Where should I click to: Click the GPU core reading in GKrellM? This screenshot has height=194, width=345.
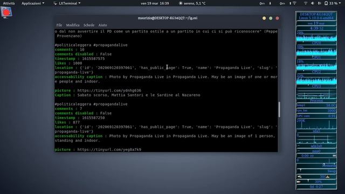(x=316, y=116)
